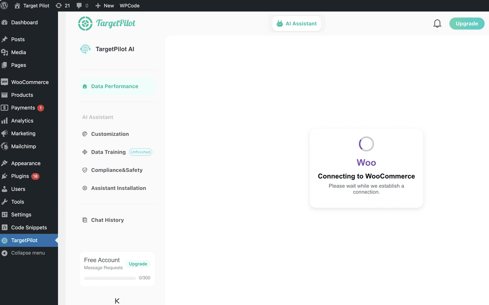Click the Users person icon

tap(5, 189)
